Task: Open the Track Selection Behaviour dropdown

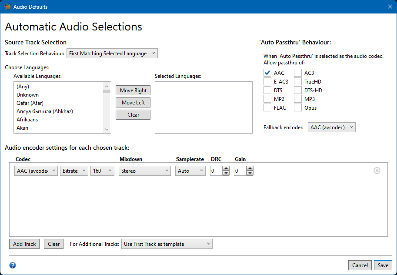Action: click(112, 54)
